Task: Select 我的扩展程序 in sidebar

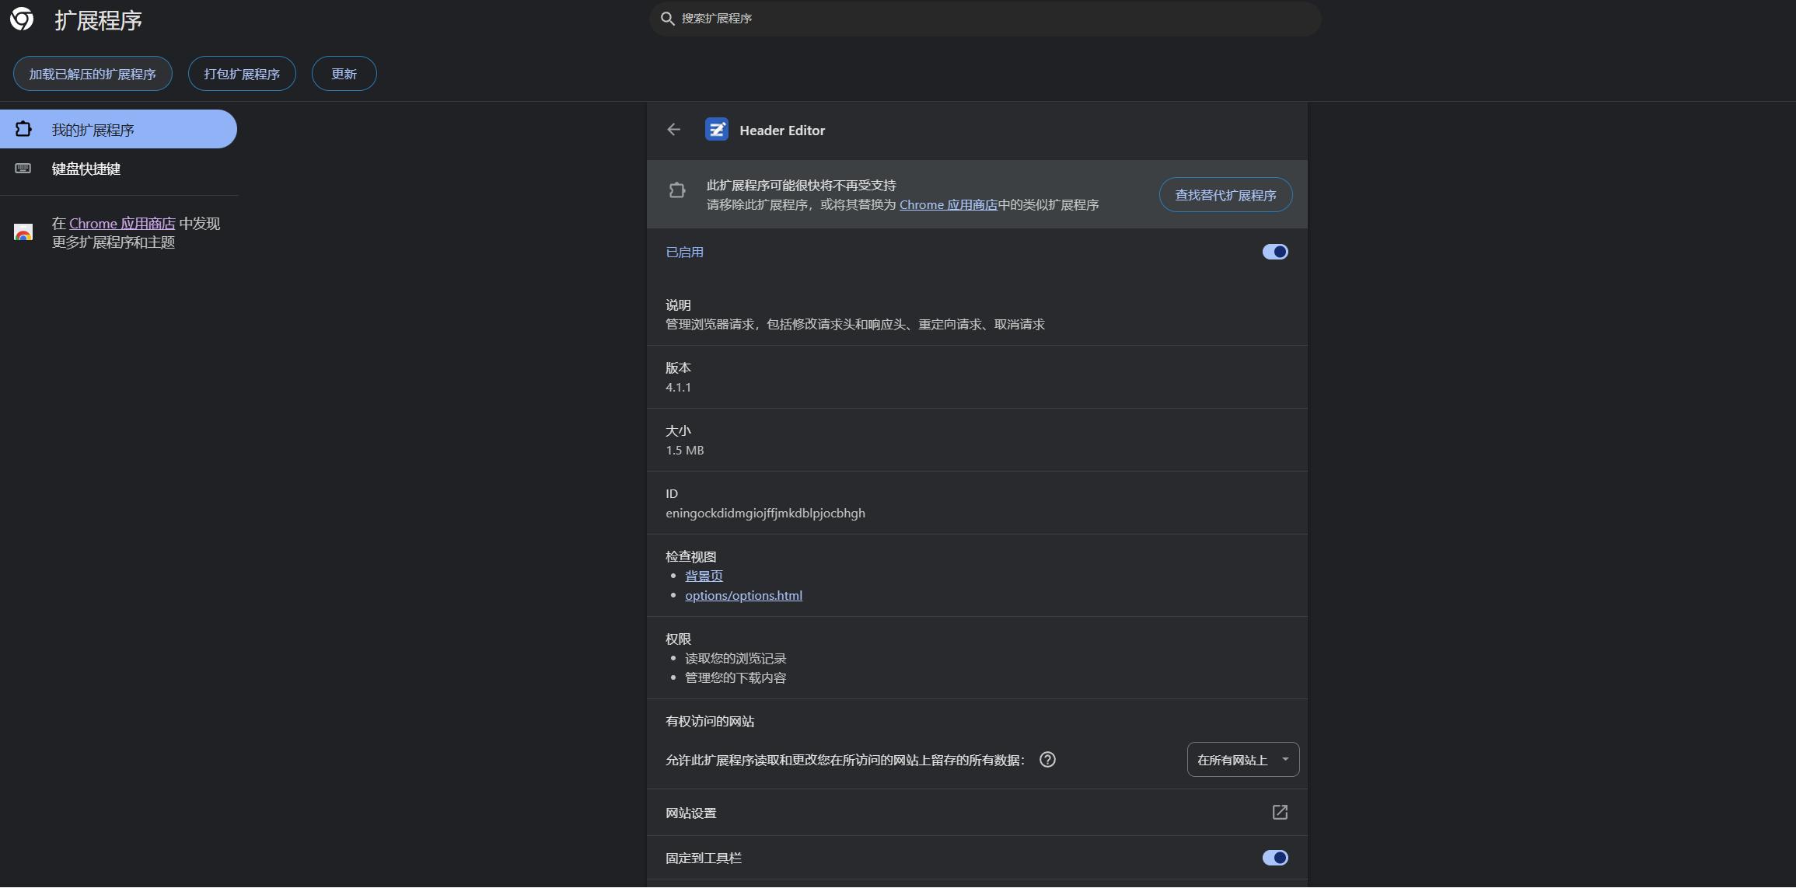Action: [118, 129]
